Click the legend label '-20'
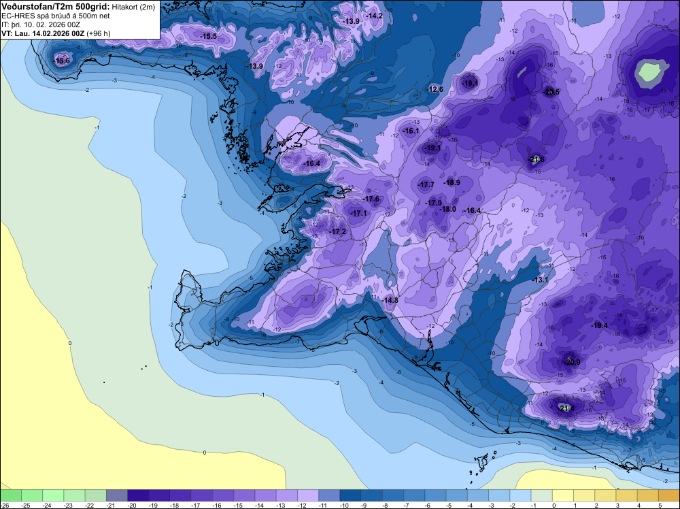680x509 pixels. click(133, 506)
